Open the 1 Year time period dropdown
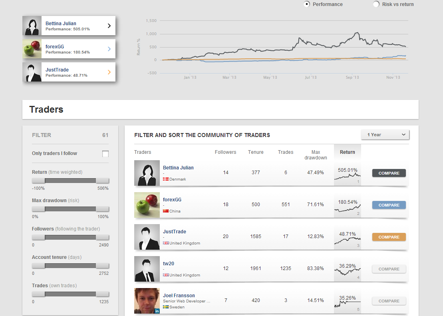This screenshot has width=443, height=316. point(385,135)
